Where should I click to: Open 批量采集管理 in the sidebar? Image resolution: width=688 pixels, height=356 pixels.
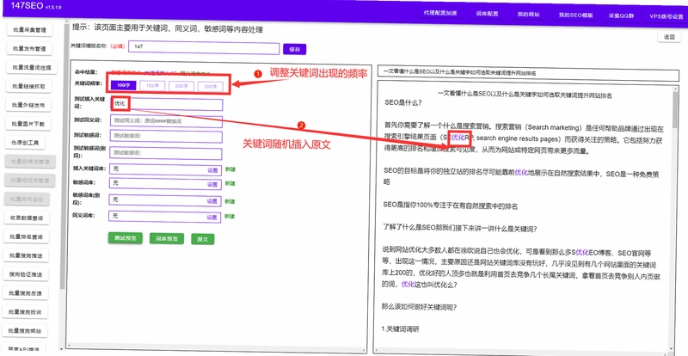(x=29, y=30)
